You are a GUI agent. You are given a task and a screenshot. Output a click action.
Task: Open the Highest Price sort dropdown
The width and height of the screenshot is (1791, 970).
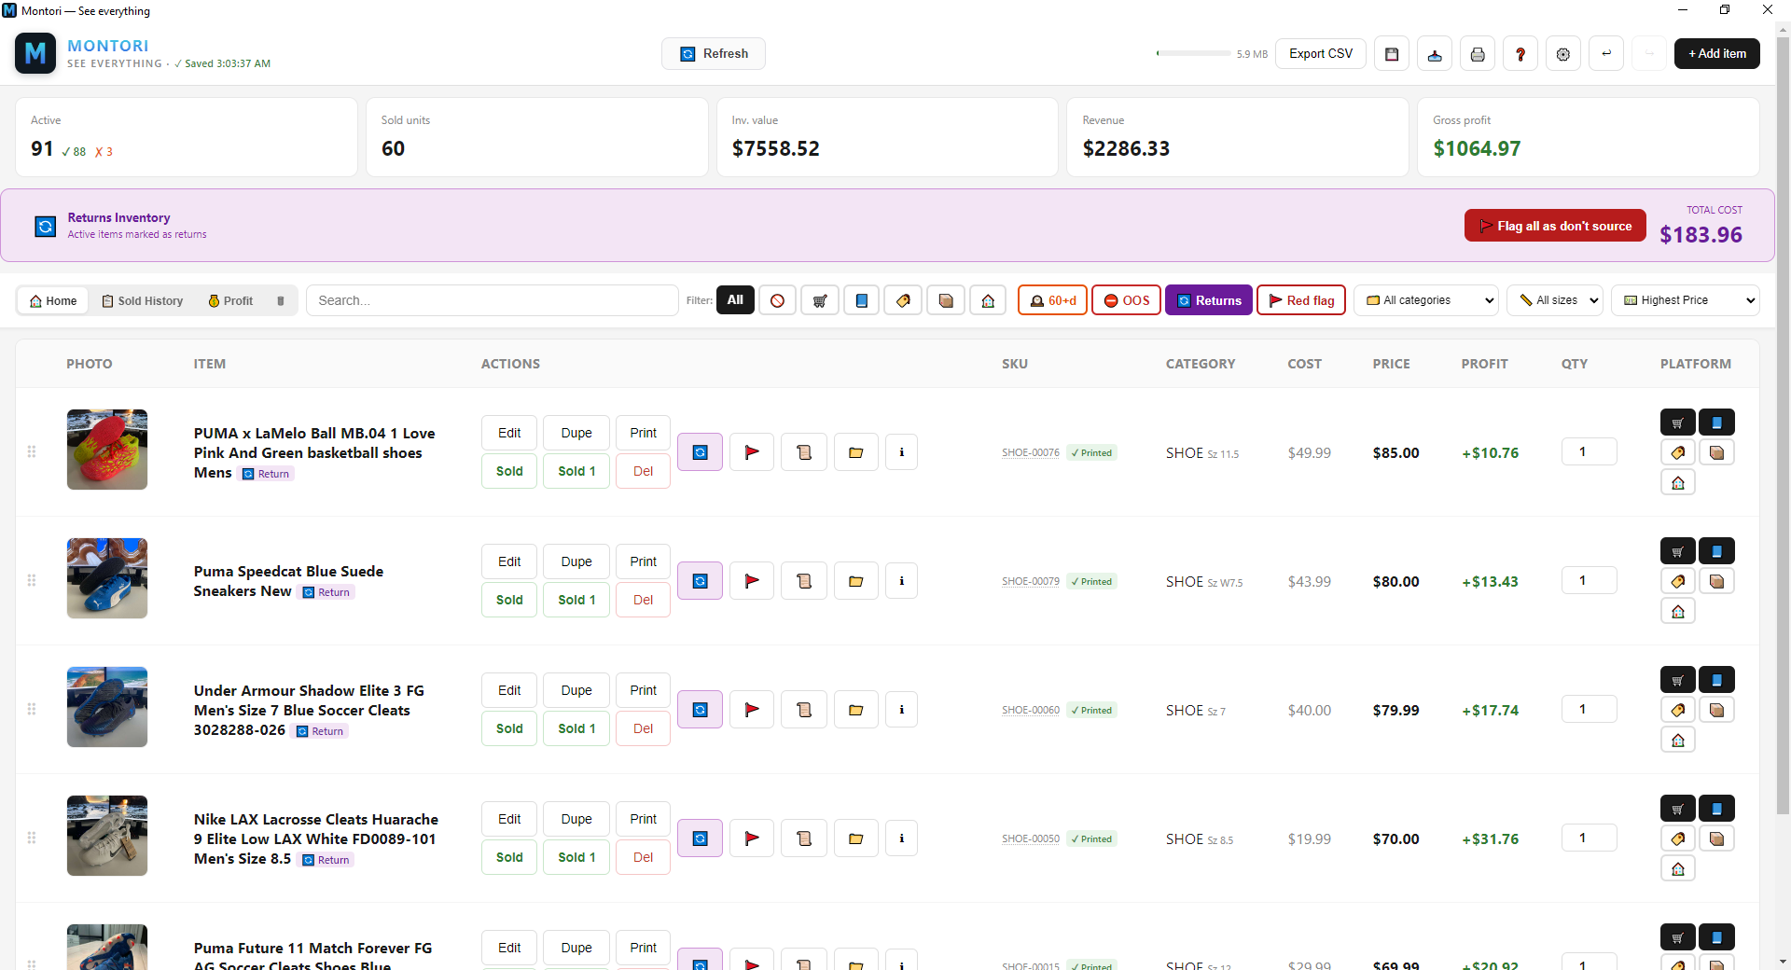point(1686,300)
